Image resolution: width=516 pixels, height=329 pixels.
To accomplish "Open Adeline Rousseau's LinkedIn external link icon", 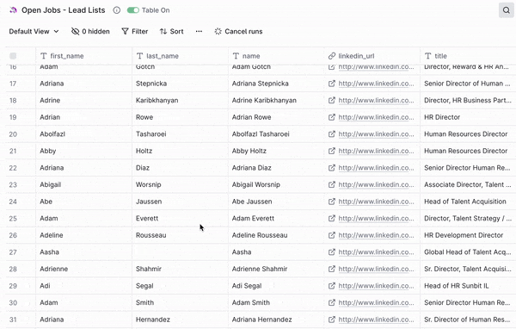I will (332, 235).
